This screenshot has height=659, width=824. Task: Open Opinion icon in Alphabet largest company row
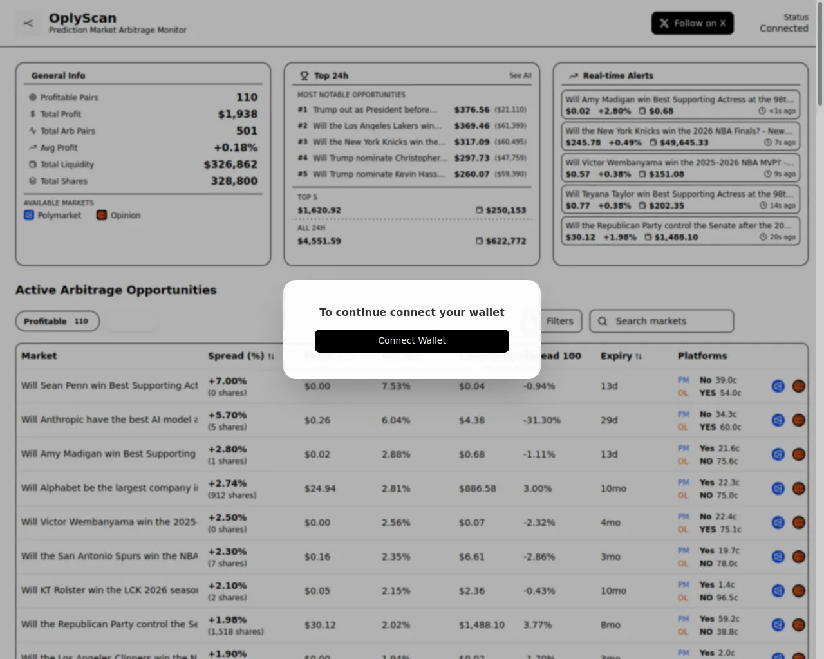799,488
